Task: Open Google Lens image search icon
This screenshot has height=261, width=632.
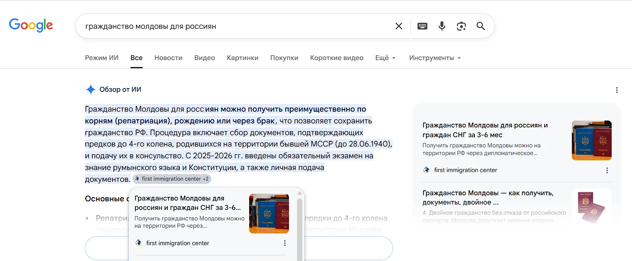Action: tap(461, 26)
